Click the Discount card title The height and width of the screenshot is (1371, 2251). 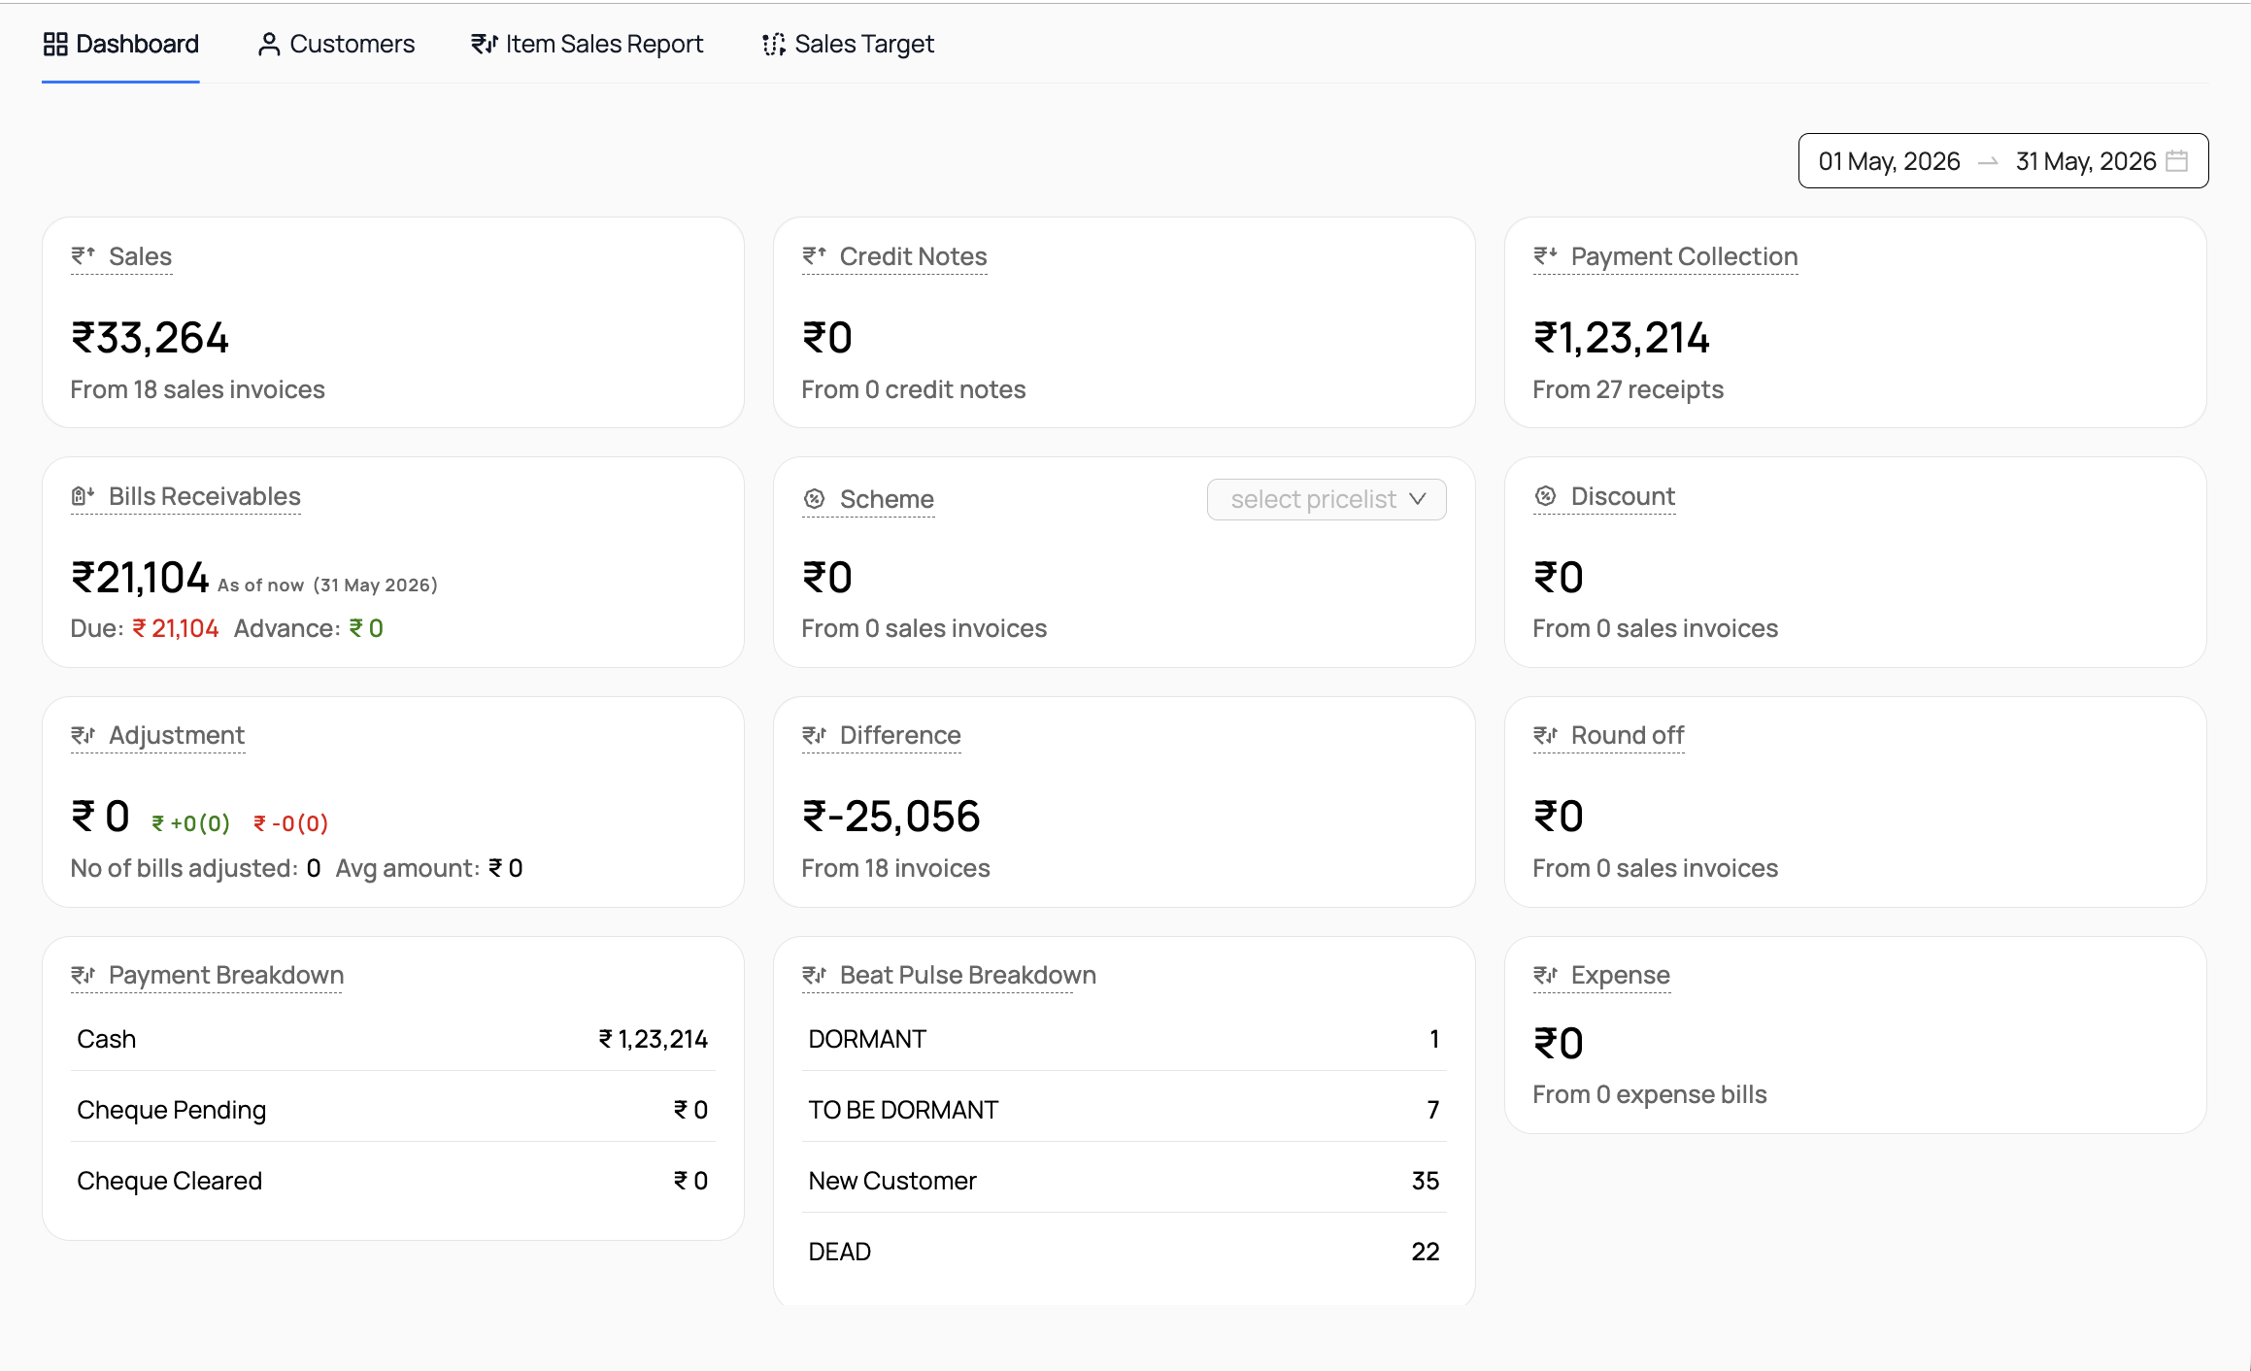(1623, 496)
